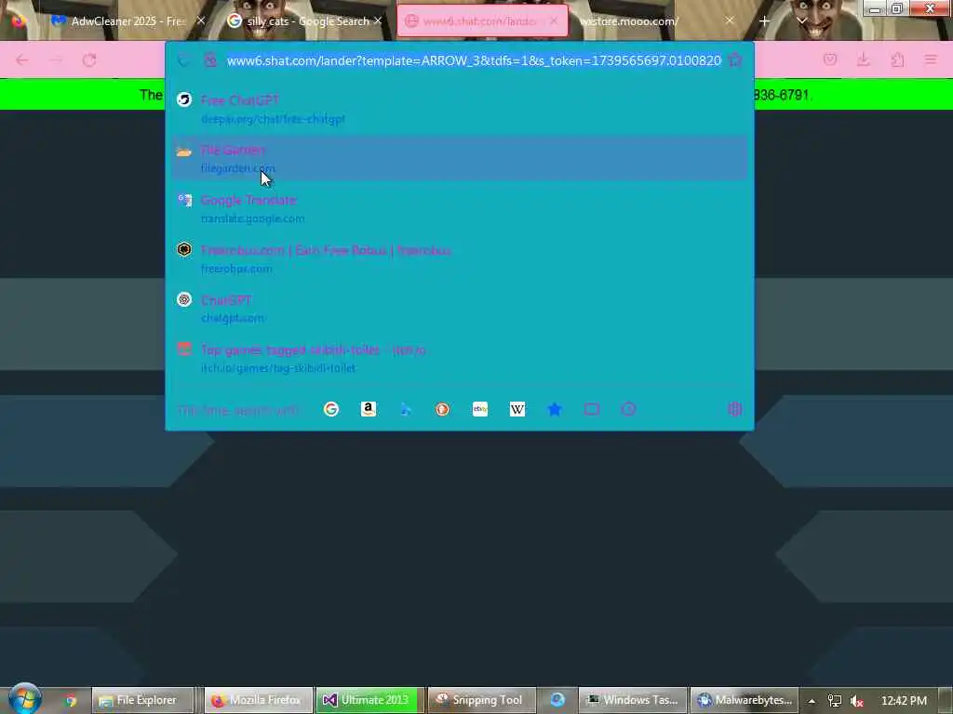The height and width of the screenshot is (714, 953).
Task: Open search settings gear icon
Action: pos(735,409)
